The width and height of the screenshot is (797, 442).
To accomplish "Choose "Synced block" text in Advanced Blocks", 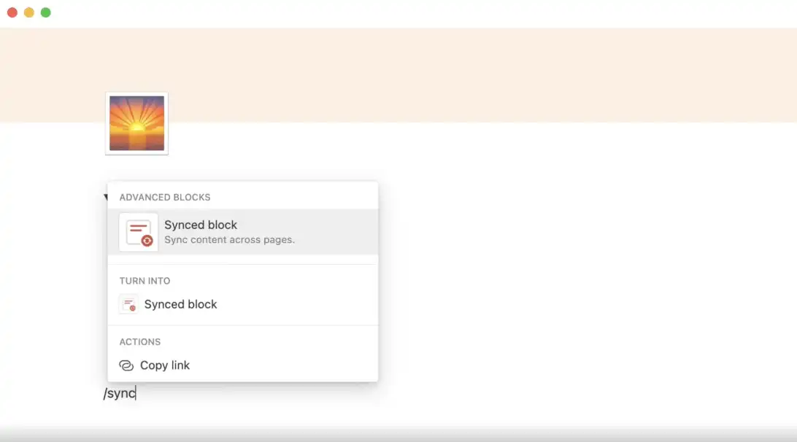I will [200, 225].
